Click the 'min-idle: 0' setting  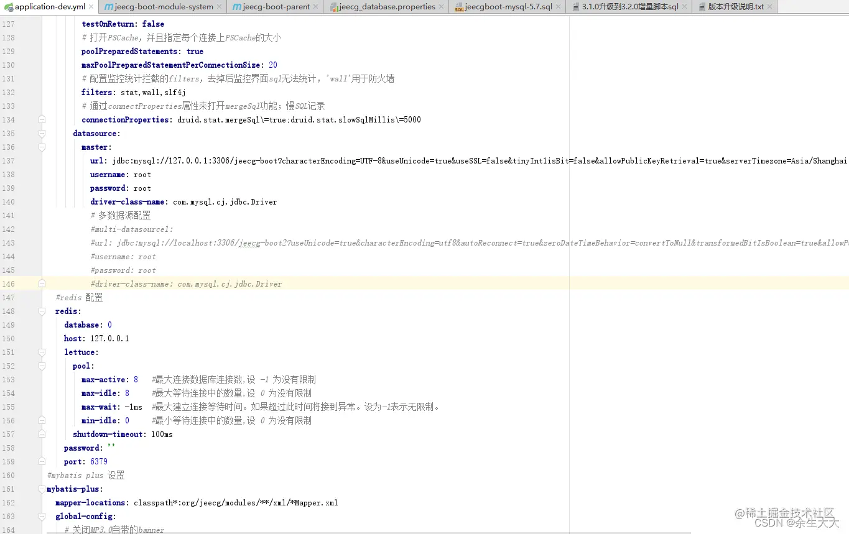[105, 420]
